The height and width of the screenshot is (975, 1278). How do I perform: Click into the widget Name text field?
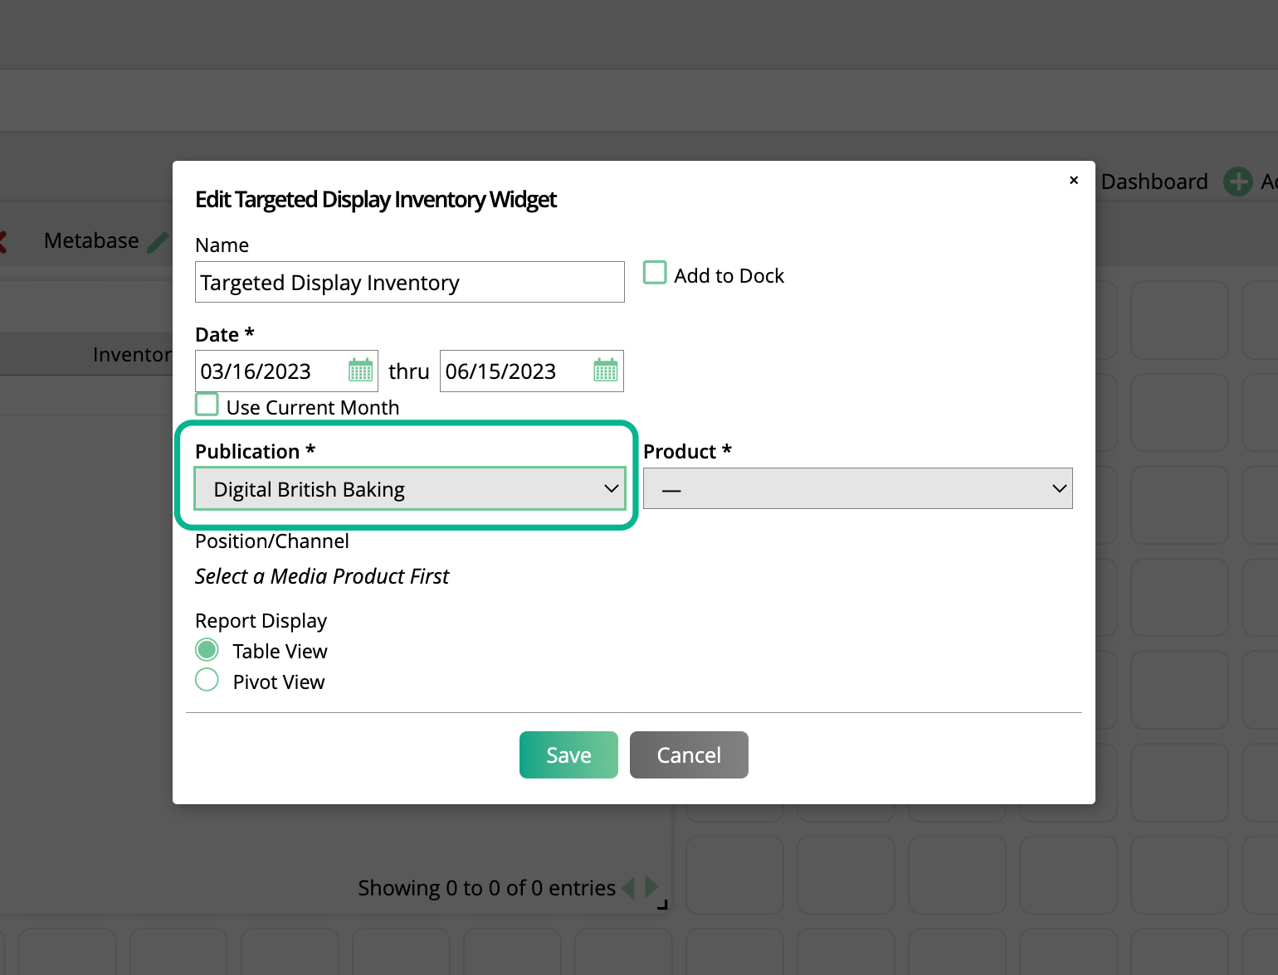pos(409,283)
